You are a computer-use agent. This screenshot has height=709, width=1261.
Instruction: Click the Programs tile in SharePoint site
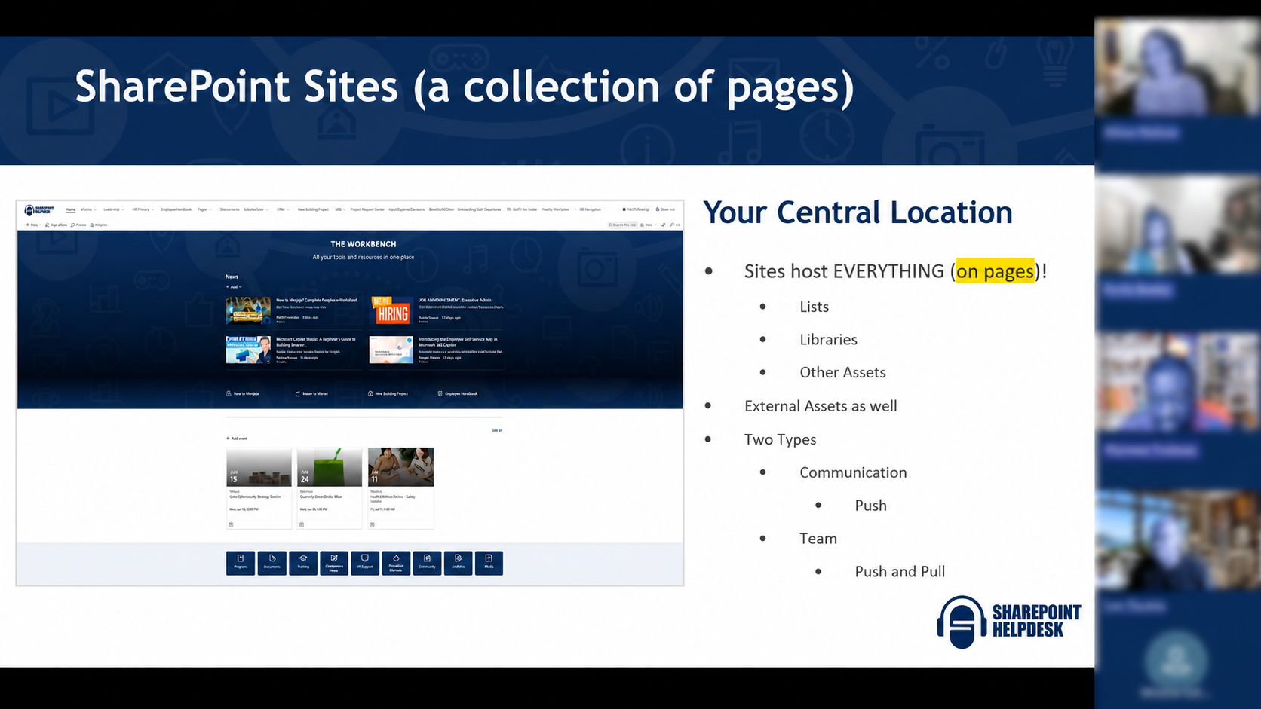(x=241, y=563)
